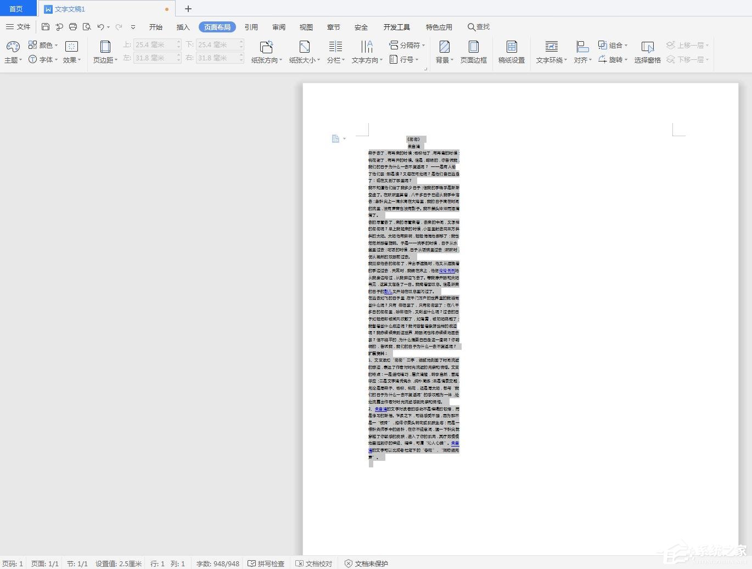Open the 稿纸设置 manuscript paper settings
This screenshot has height=569, width=752.
(x=511, y=52)
